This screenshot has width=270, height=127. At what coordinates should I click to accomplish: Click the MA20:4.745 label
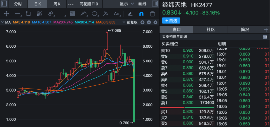(63, 22)
